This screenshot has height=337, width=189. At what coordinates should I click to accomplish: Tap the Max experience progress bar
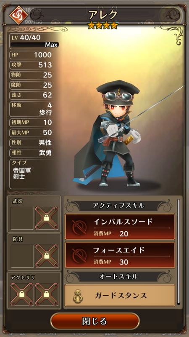(x=34, y=45)
